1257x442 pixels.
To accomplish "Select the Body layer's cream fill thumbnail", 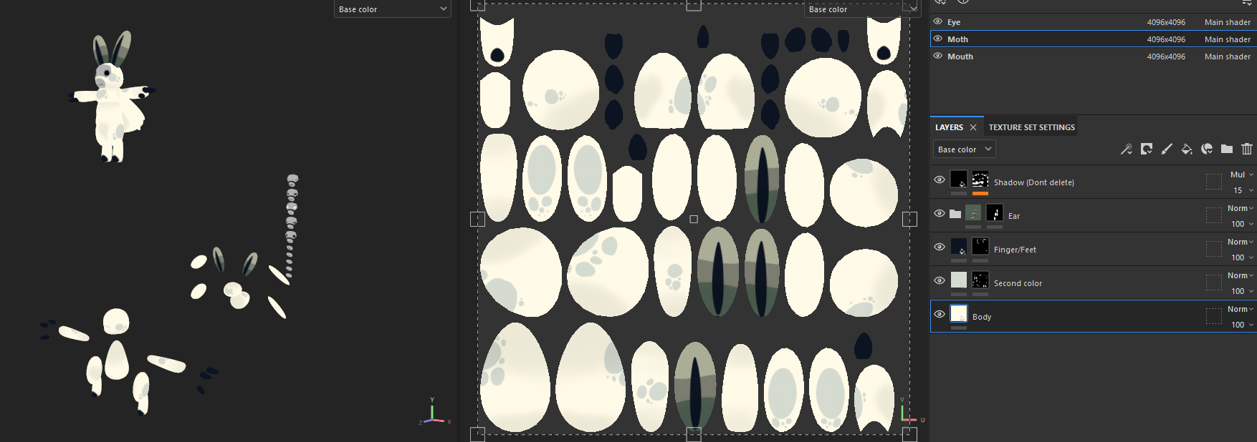I will 959,313.
